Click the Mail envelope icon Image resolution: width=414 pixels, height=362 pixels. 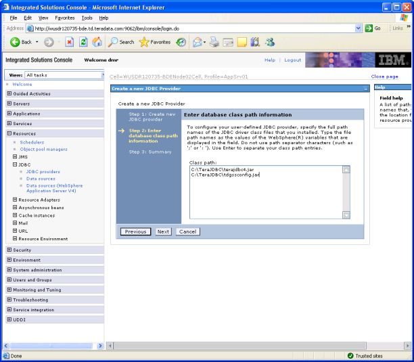click(x=198, y=42)
